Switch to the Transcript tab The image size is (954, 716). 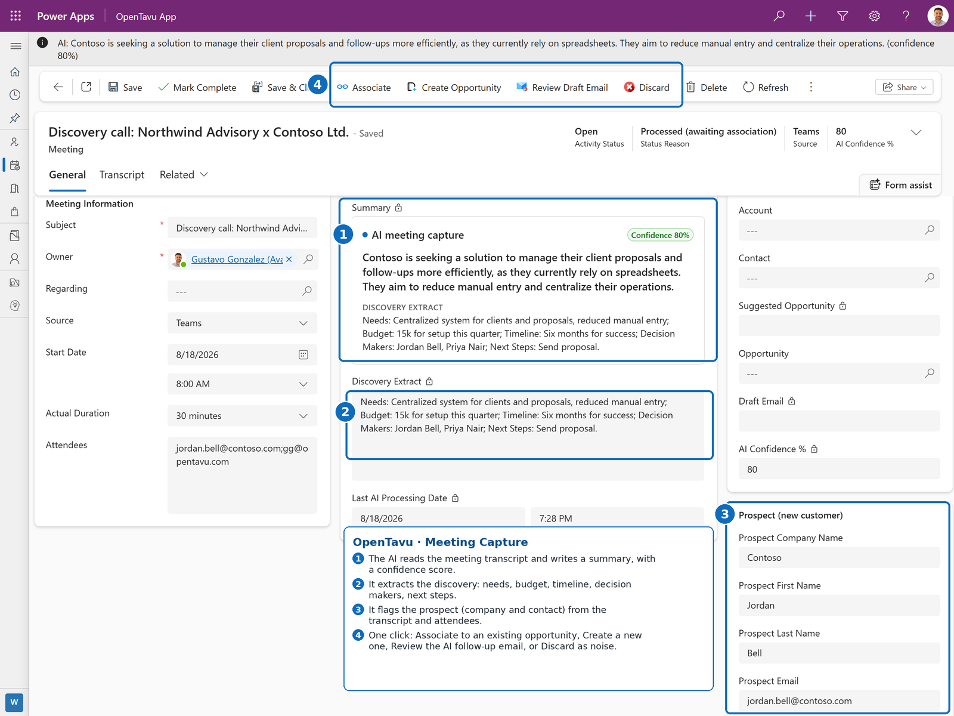(x=122, y=175)
